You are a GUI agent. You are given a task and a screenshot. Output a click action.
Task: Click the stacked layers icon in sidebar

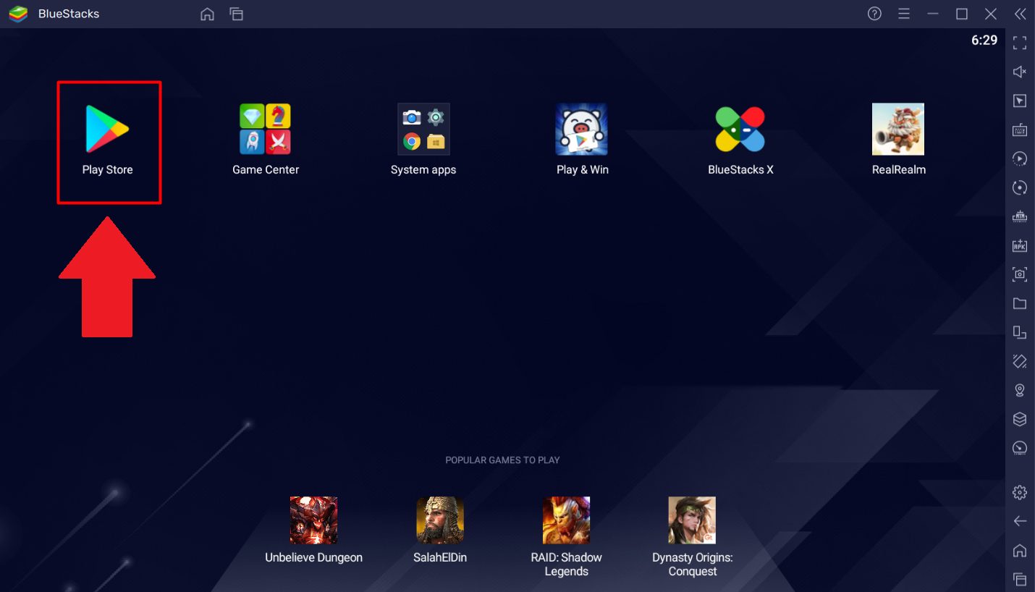[x=1020, y=419]
